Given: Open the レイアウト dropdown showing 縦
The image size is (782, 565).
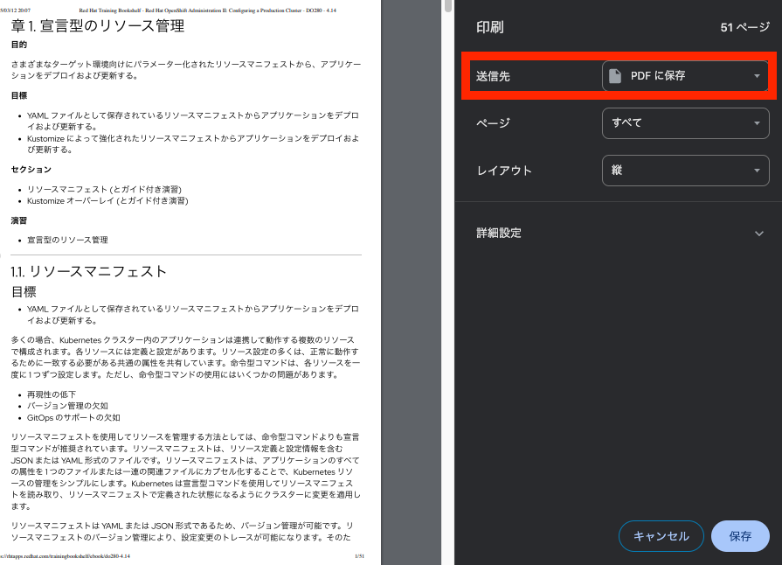Looking at the screenshot, I should pyautogui.click(x=685, y=171).
